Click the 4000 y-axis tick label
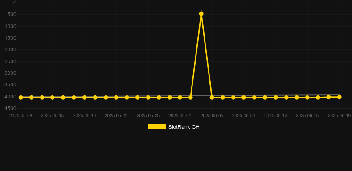The height and width of the screenshot is (171, 352). [11, 97]
